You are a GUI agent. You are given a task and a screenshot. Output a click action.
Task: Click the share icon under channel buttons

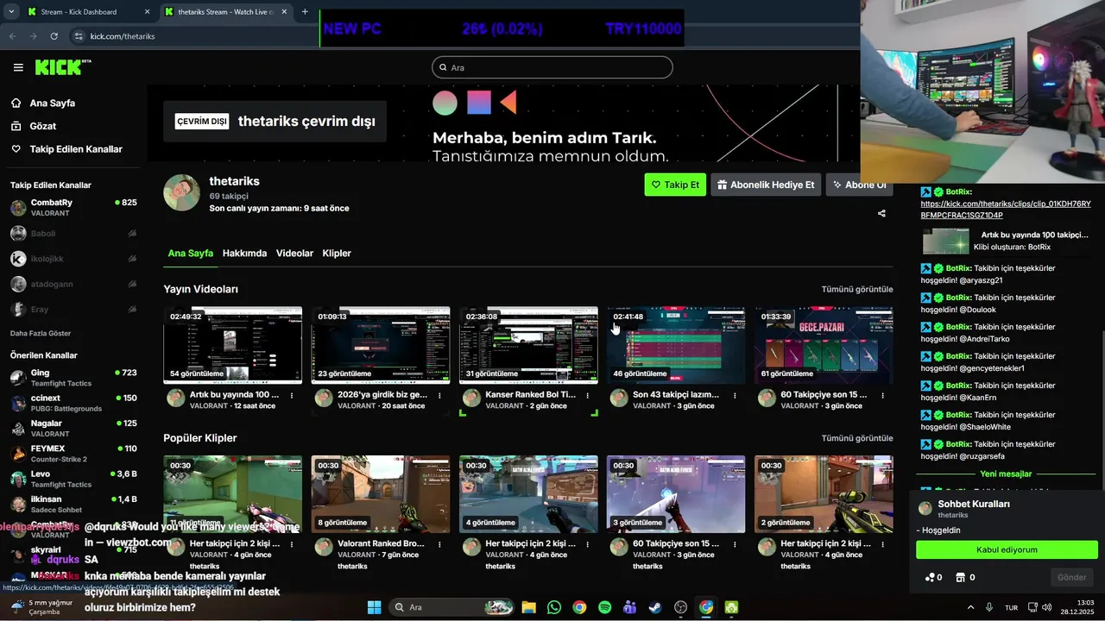point(881,213)
